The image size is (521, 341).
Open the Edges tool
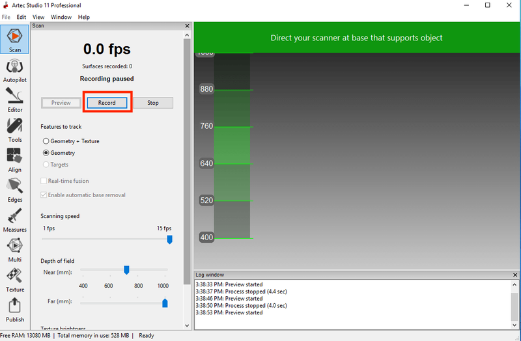pyautogui.click(x=14, y=188)
